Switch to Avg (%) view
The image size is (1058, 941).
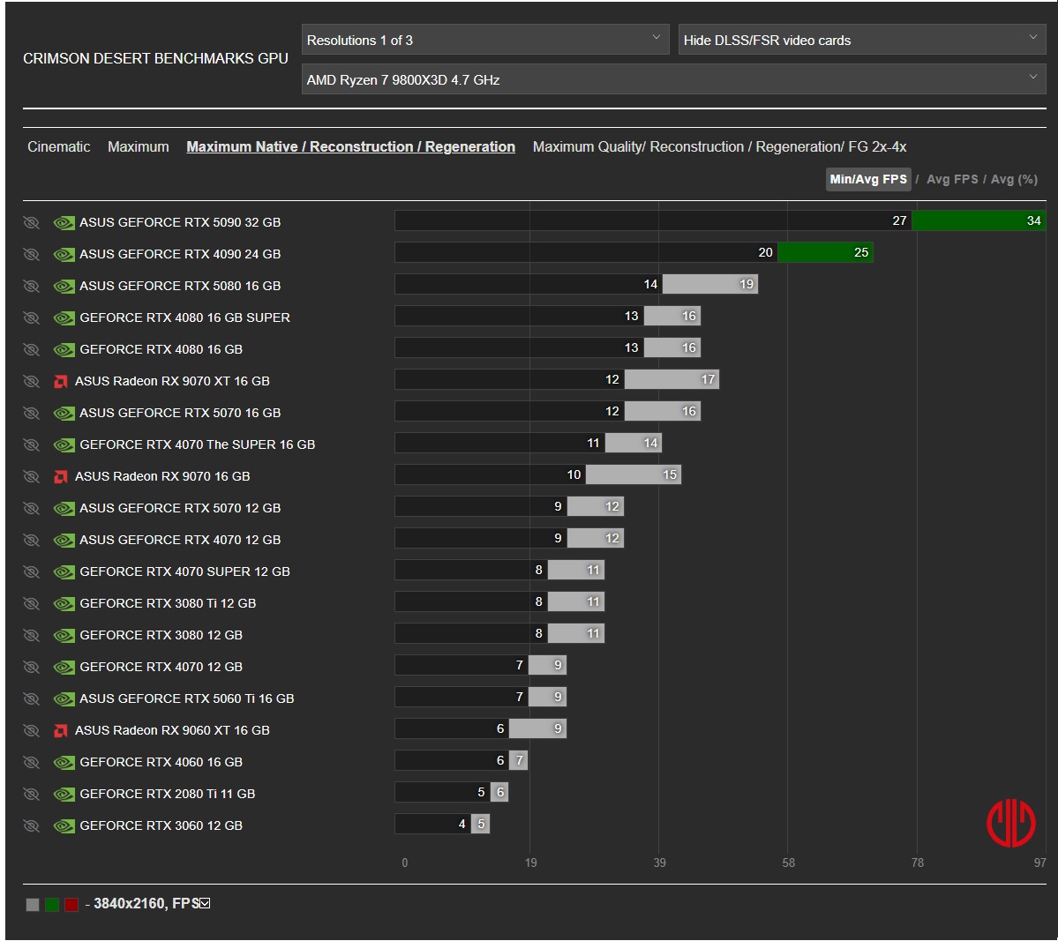(1014, 179)
